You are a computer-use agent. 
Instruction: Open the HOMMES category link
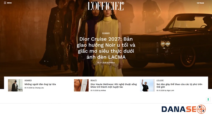[x=28, y=80]
